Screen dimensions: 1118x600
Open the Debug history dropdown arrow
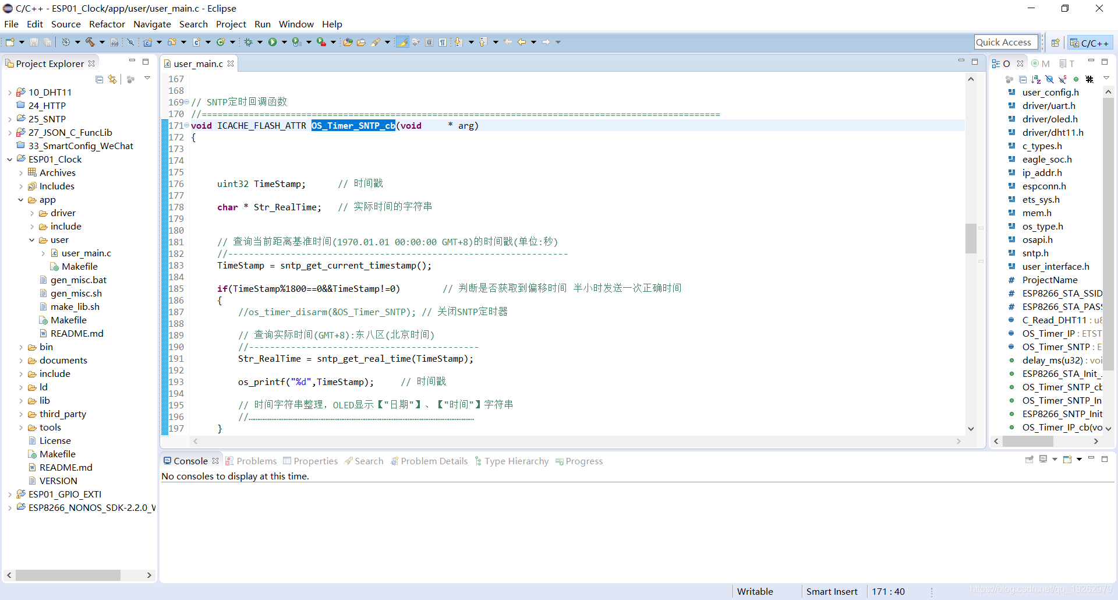click(260, 42)
